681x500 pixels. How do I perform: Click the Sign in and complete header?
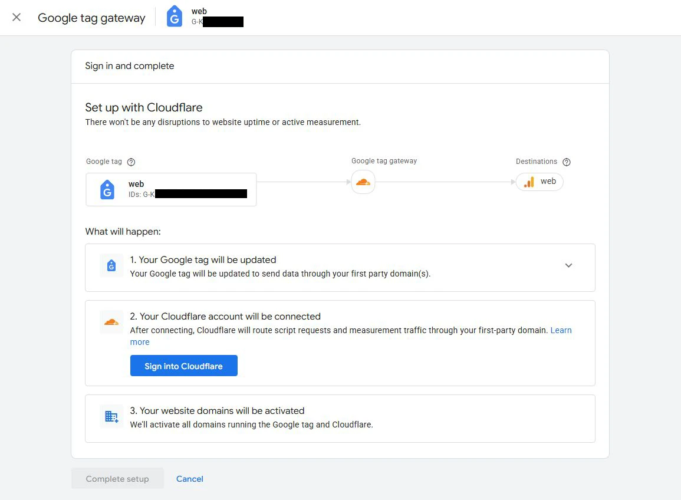tap(130, 66)
